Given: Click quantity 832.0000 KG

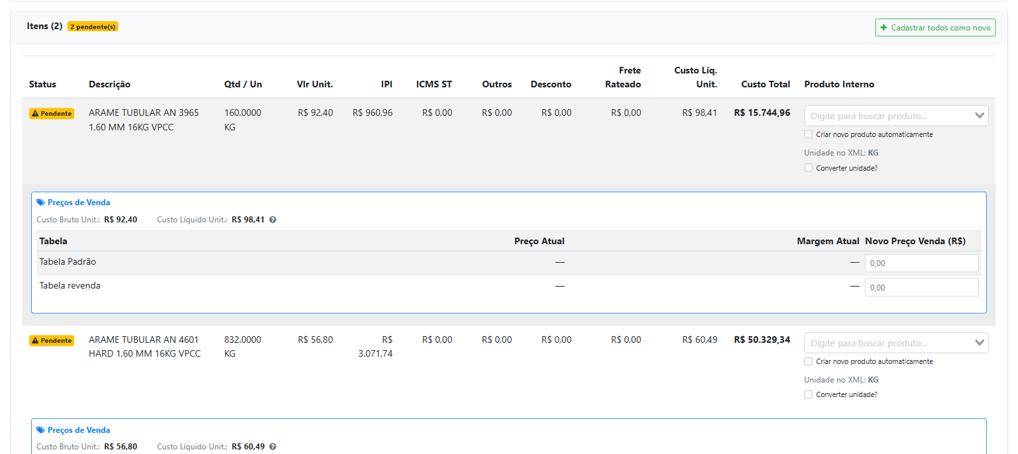Looking at the screenshot, I should tap(243, 347).
